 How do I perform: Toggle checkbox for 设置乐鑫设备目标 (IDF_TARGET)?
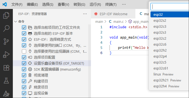coord(24,63)
